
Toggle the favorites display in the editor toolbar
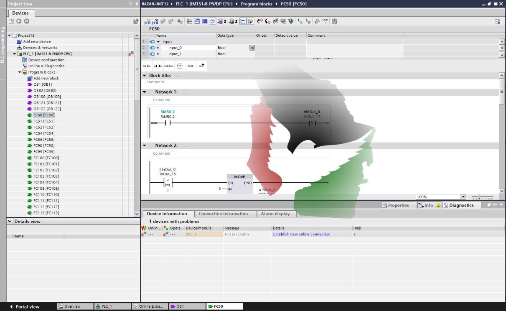[250, 21]
